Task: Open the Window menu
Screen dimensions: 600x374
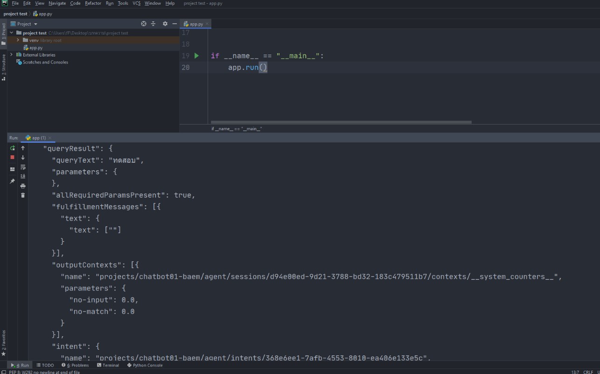Action: click(x=153, y=3)
